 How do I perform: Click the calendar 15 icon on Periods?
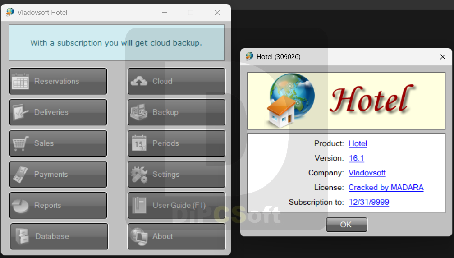click(139, 143)
